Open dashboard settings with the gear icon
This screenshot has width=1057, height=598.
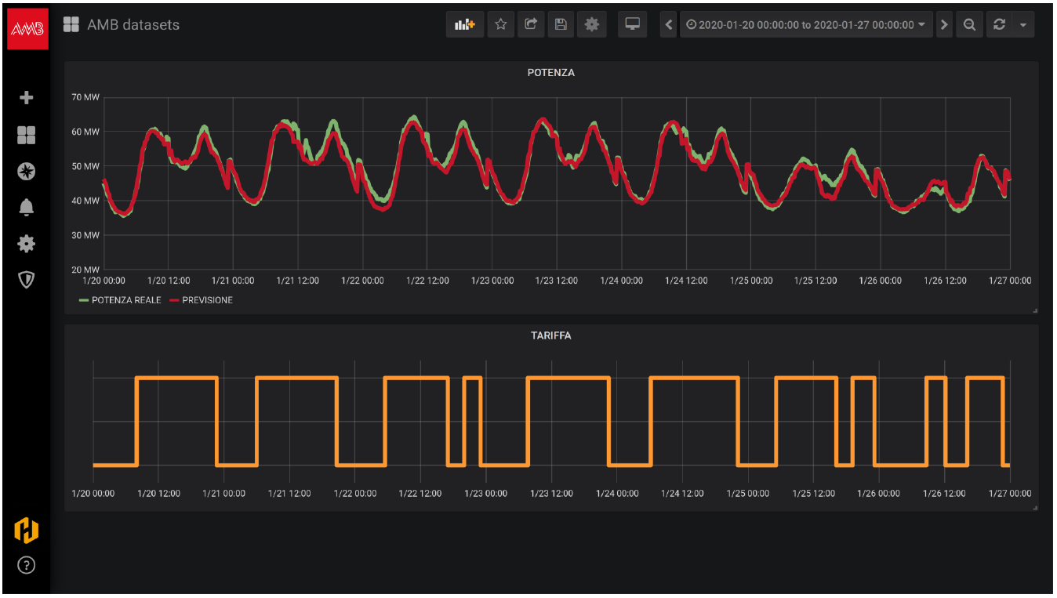point(592,24)
